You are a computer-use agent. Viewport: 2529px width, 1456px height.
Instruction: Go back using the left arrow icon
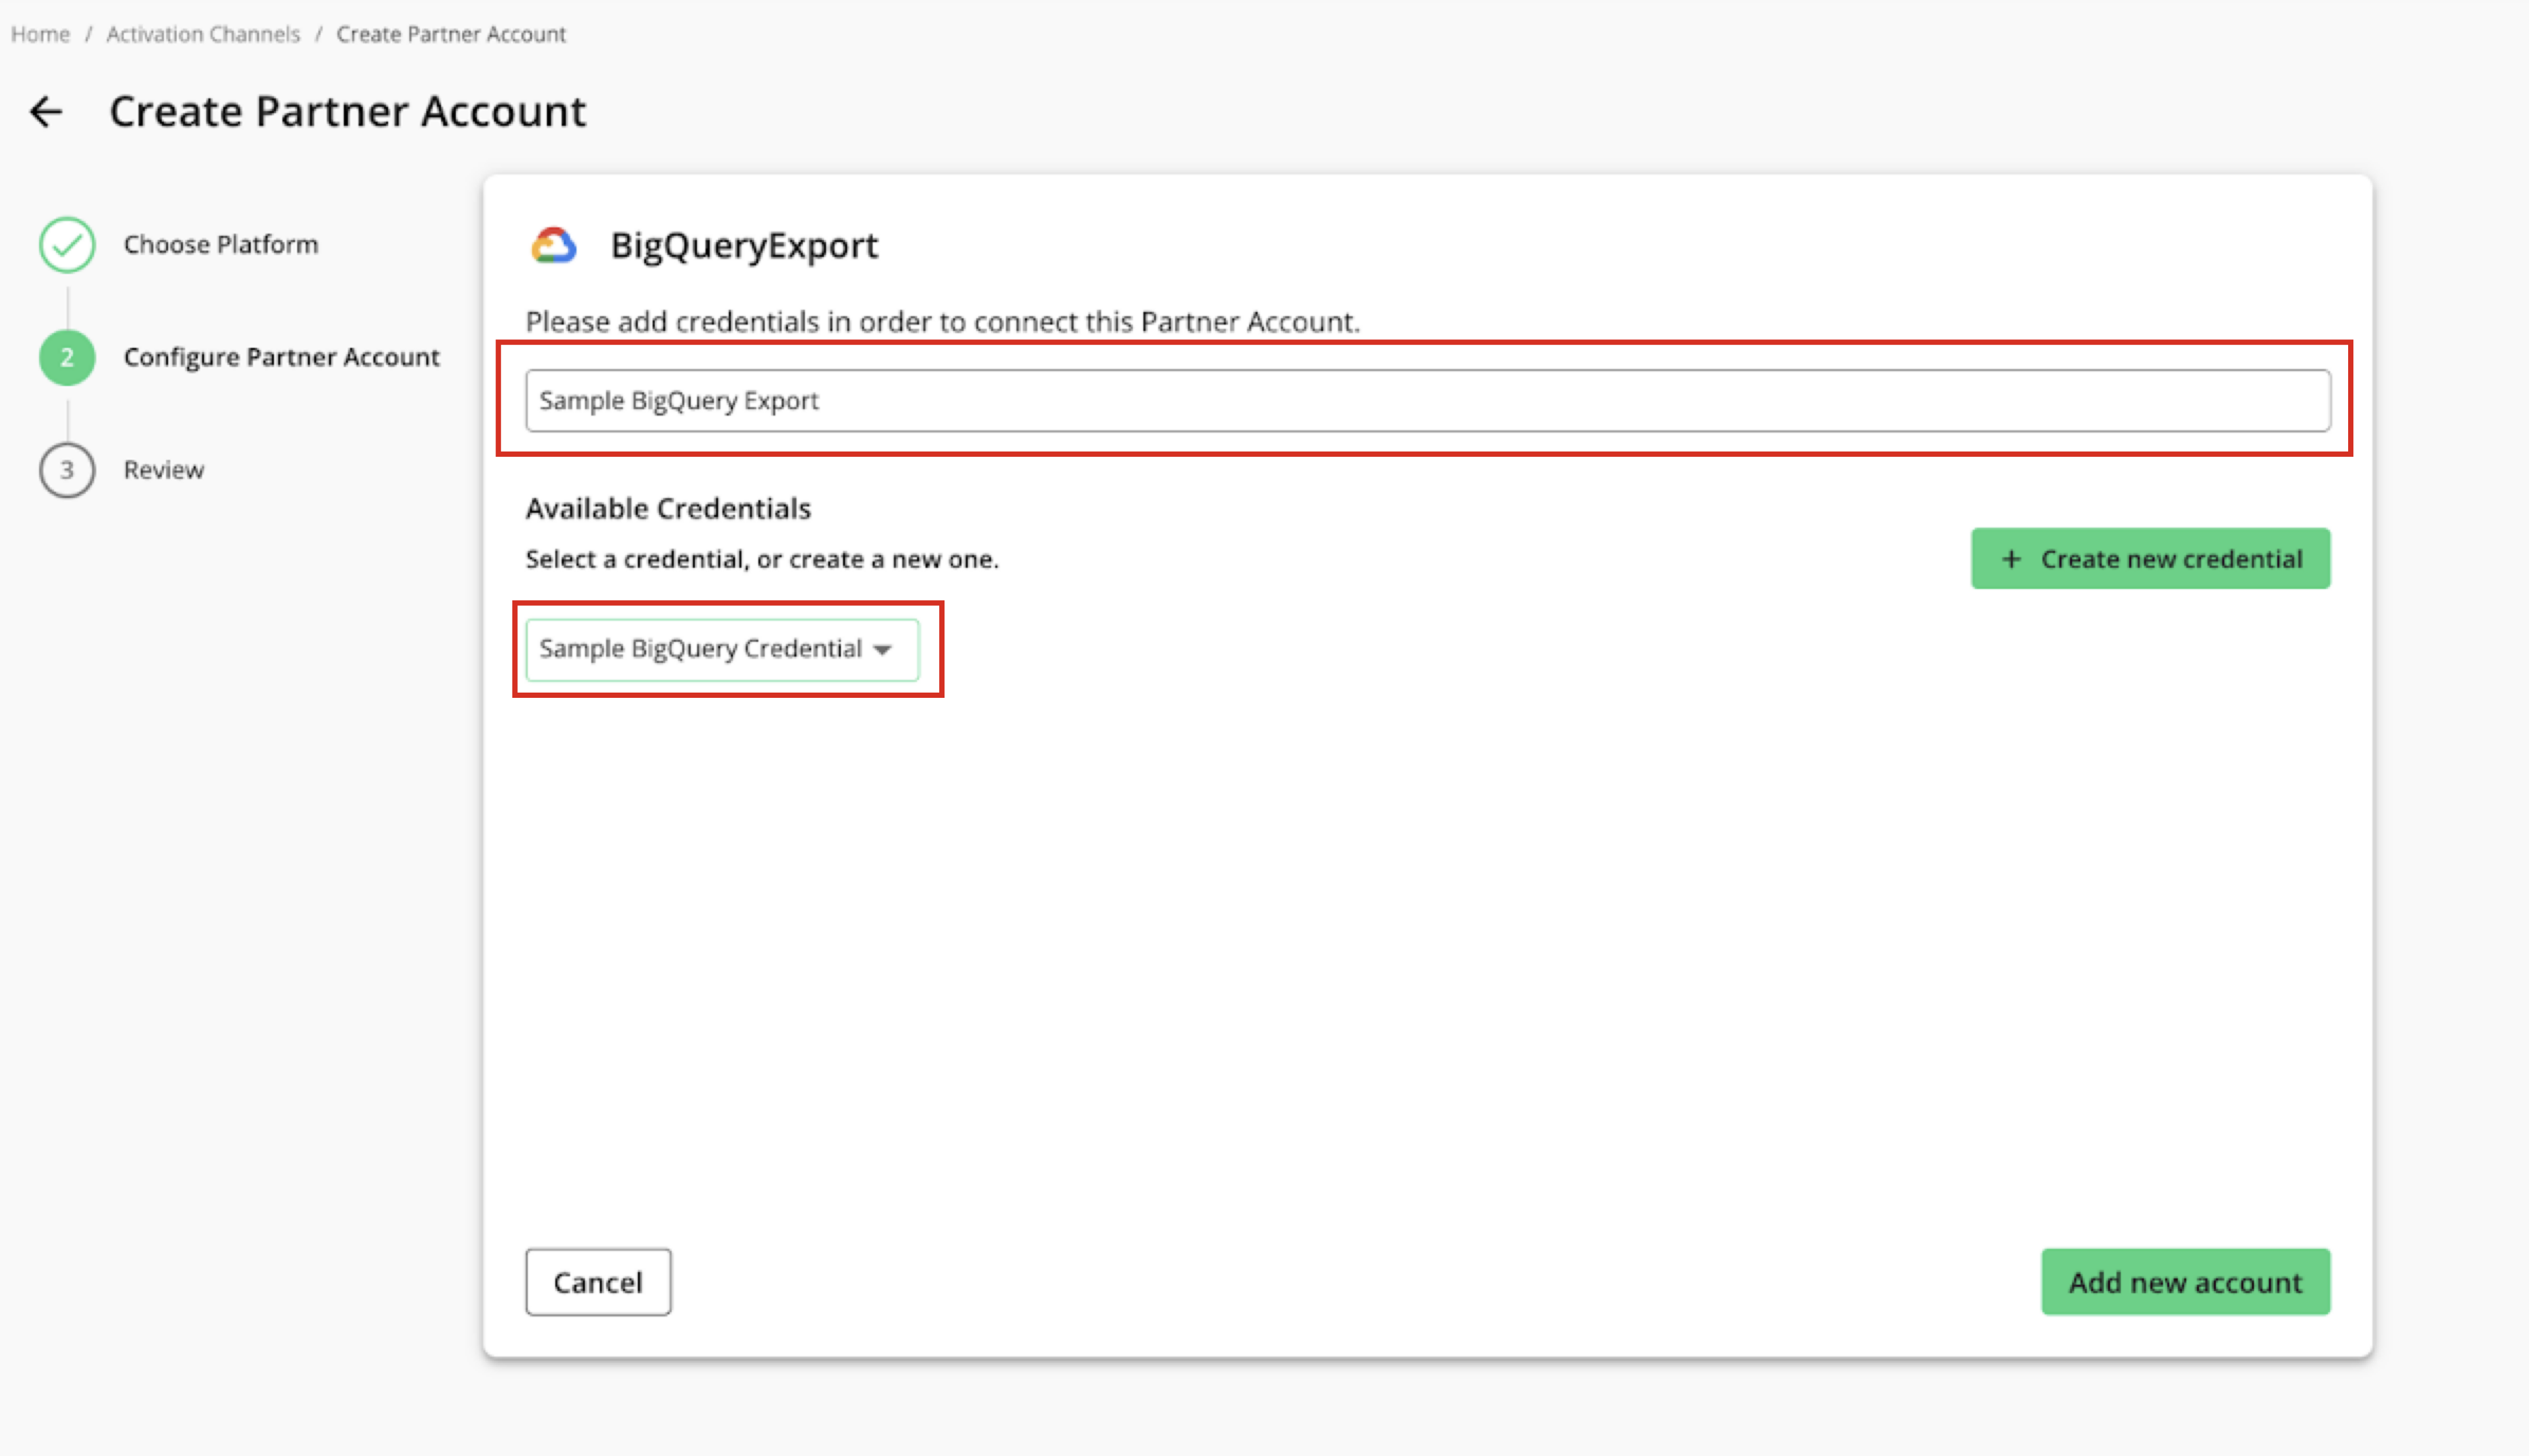coord(46,111)
